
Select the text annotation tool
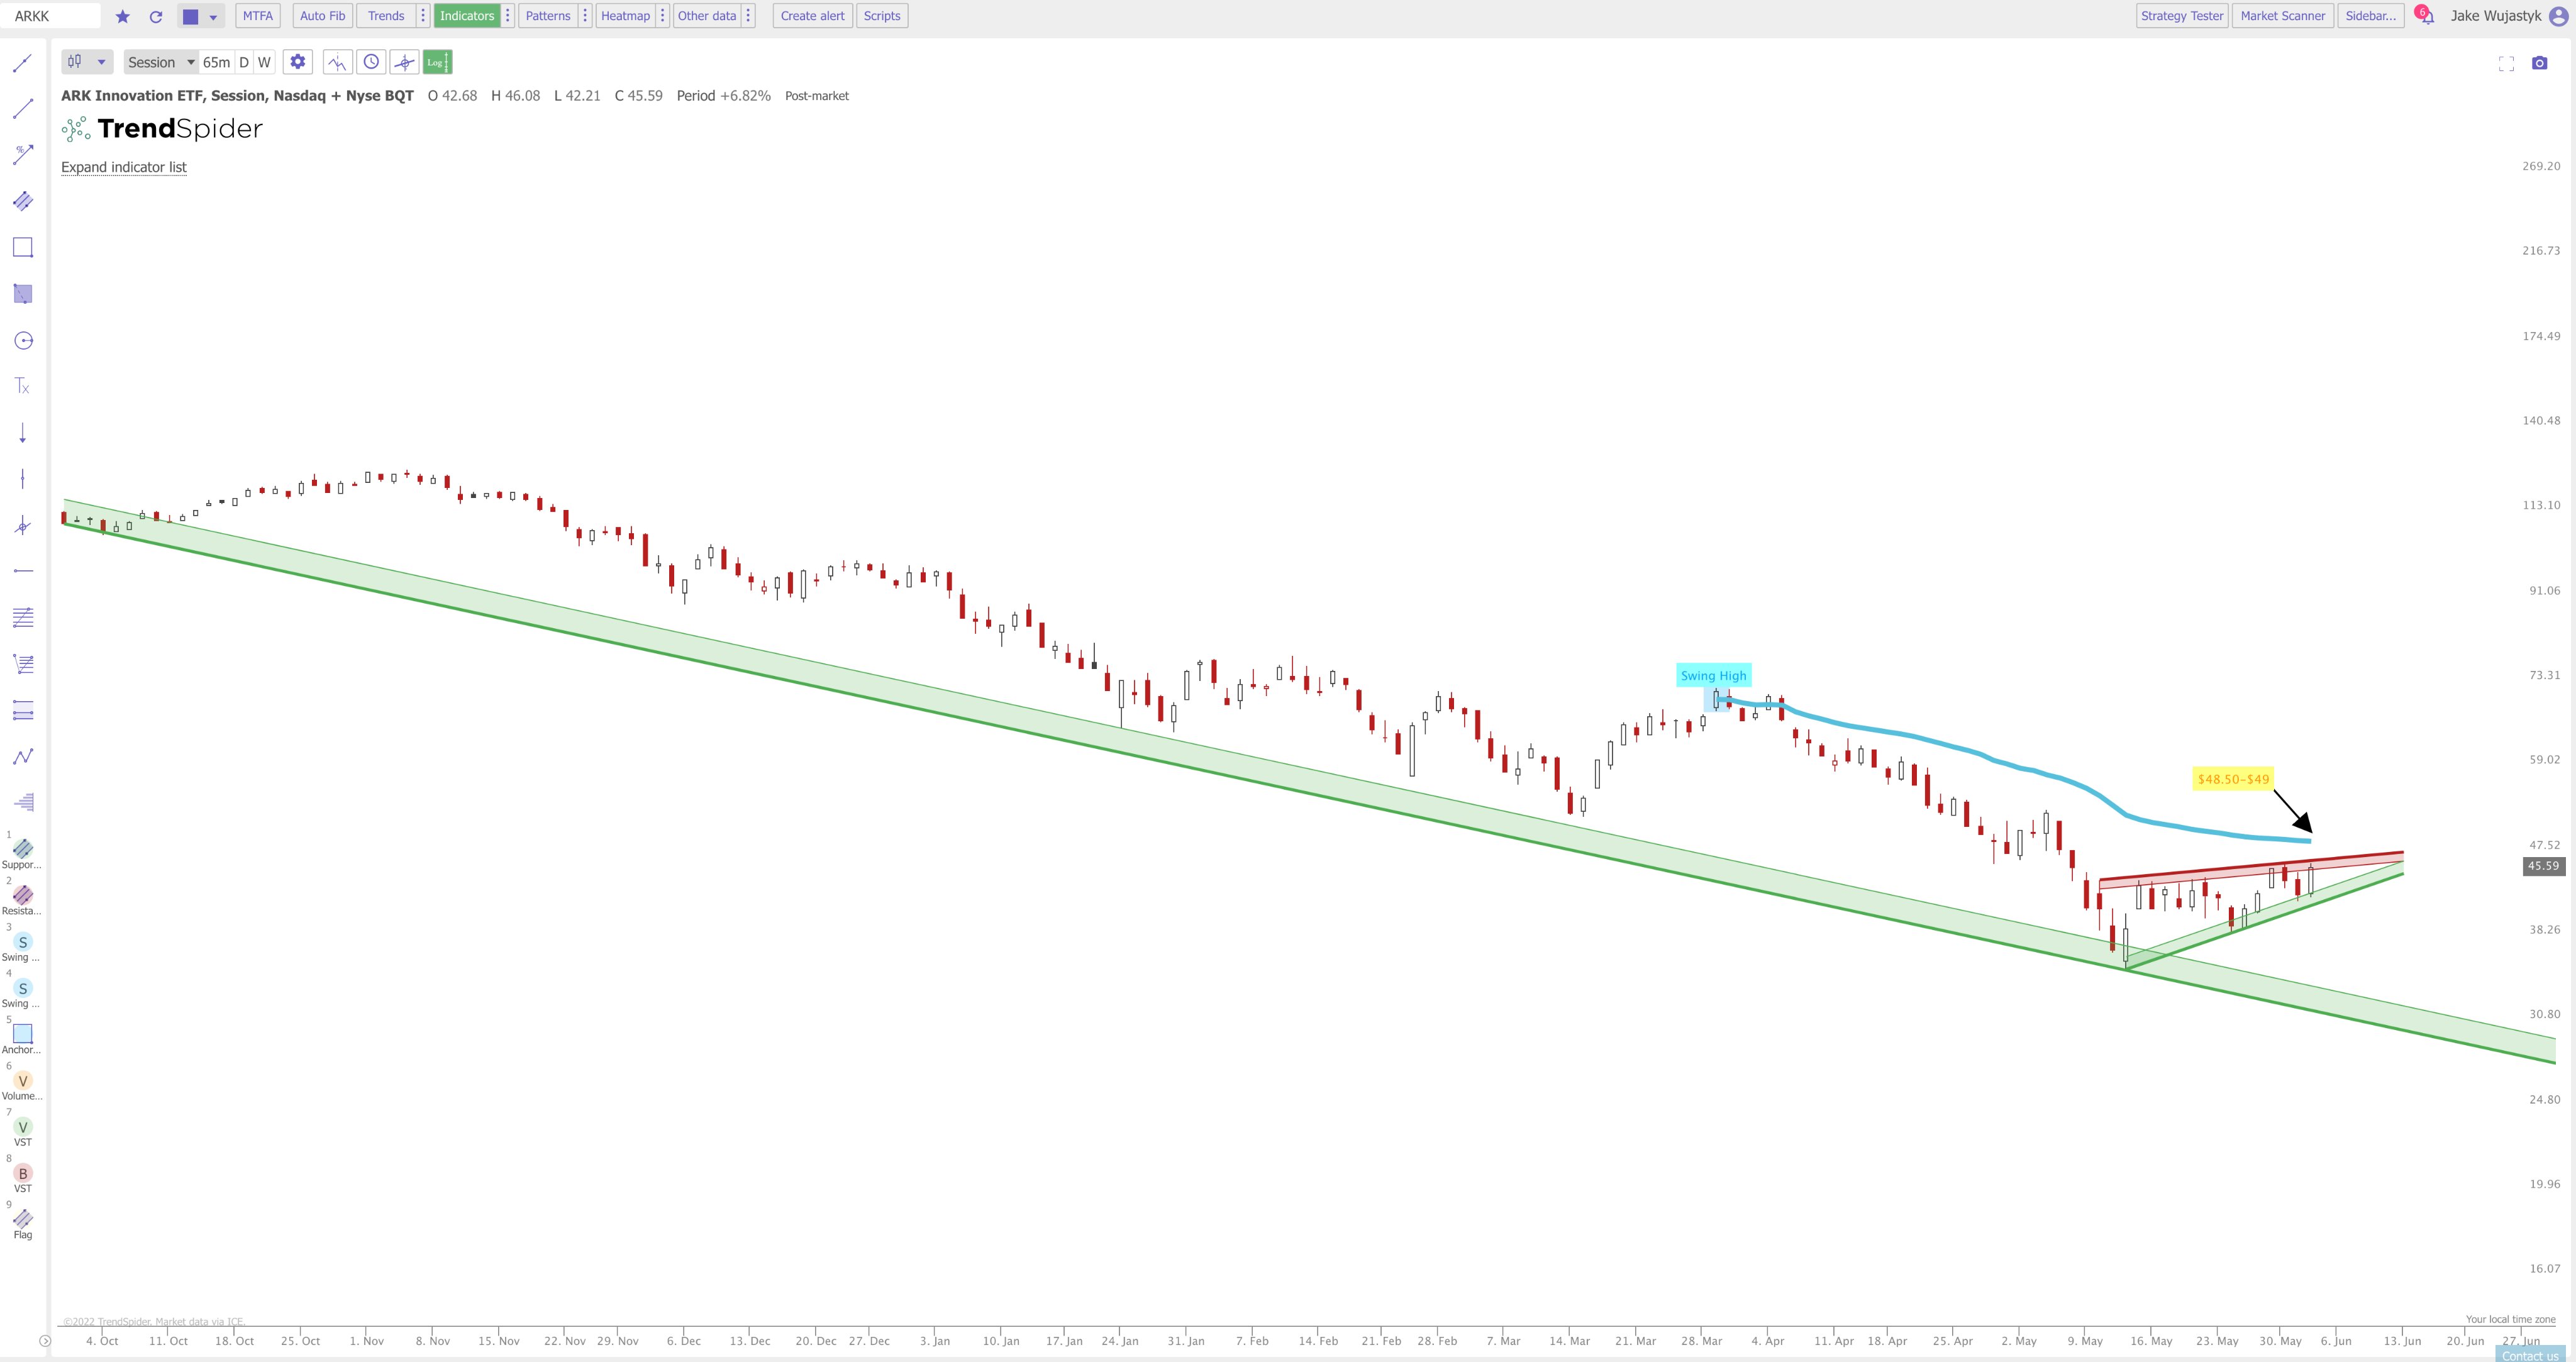coord(23,386)
